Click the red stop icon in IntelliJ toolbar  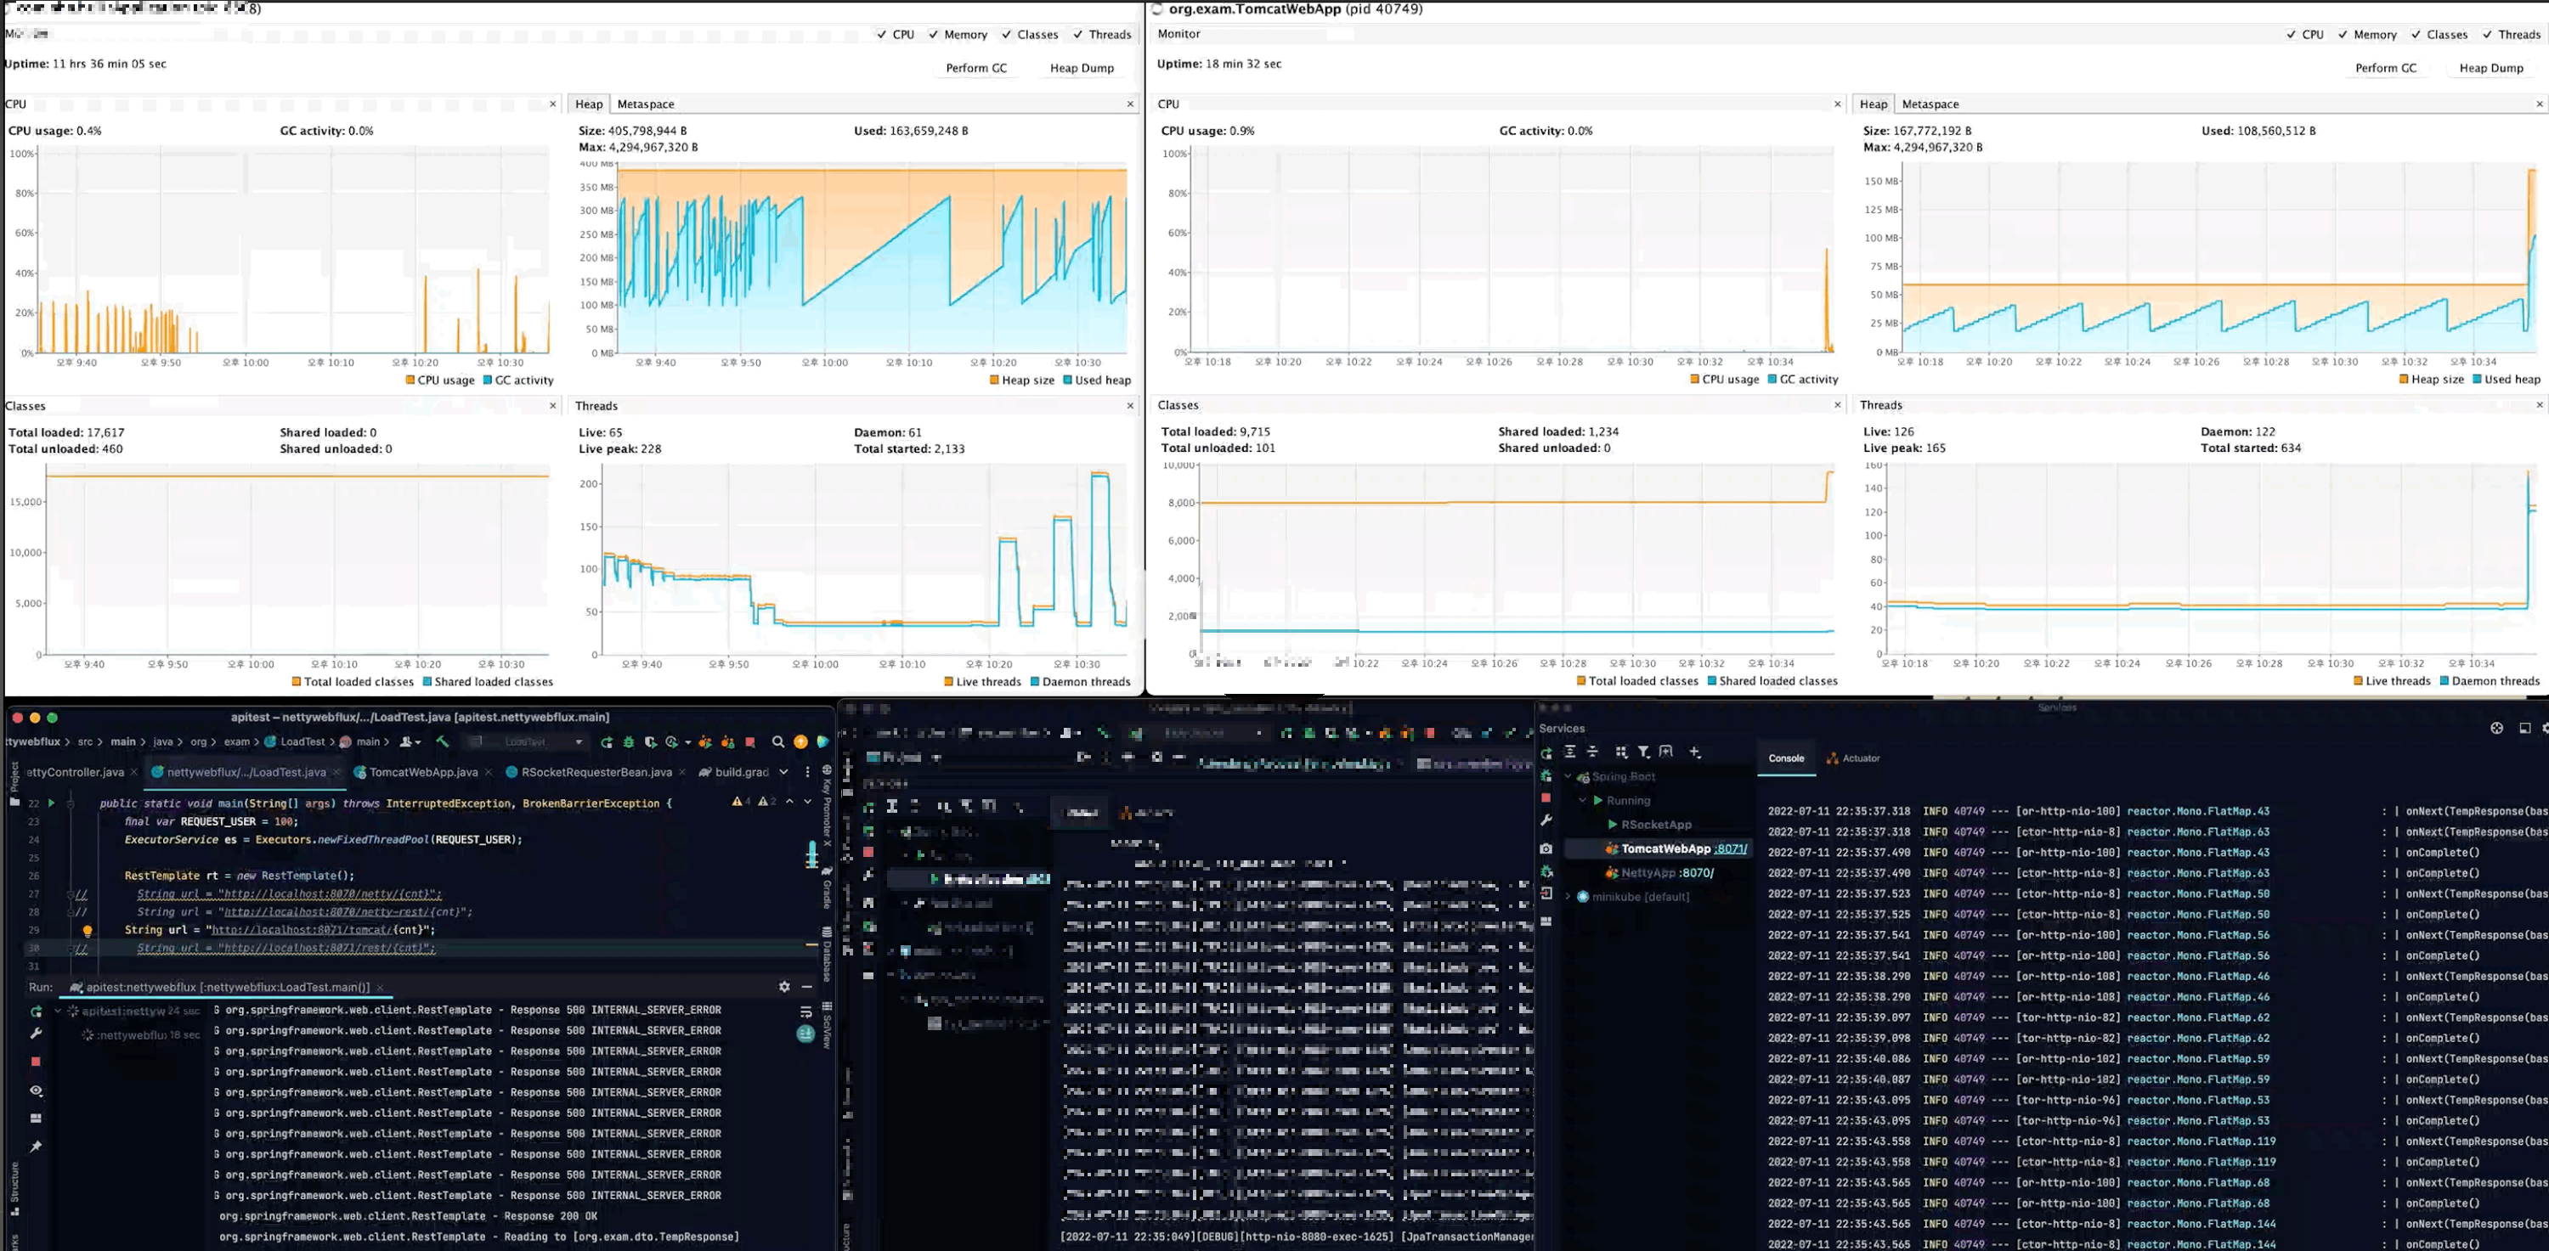pyautogui.click(x=750, y=741)
